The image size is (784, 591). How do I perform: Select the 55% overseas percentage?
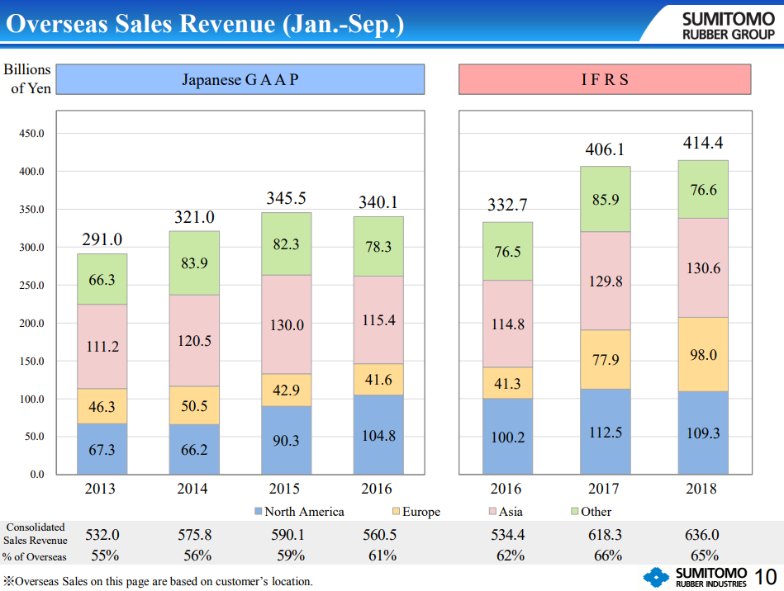click(x=105, y=555)
